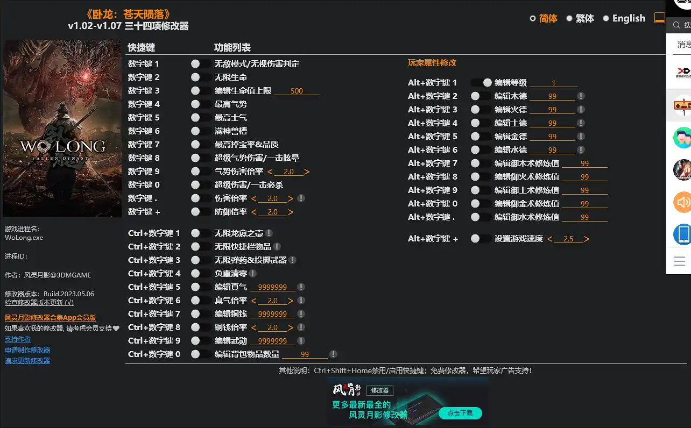The height and width of the screenshot is (428, 691).
Task: Toggle 无限生命 option
Action: tap(201, 77)
